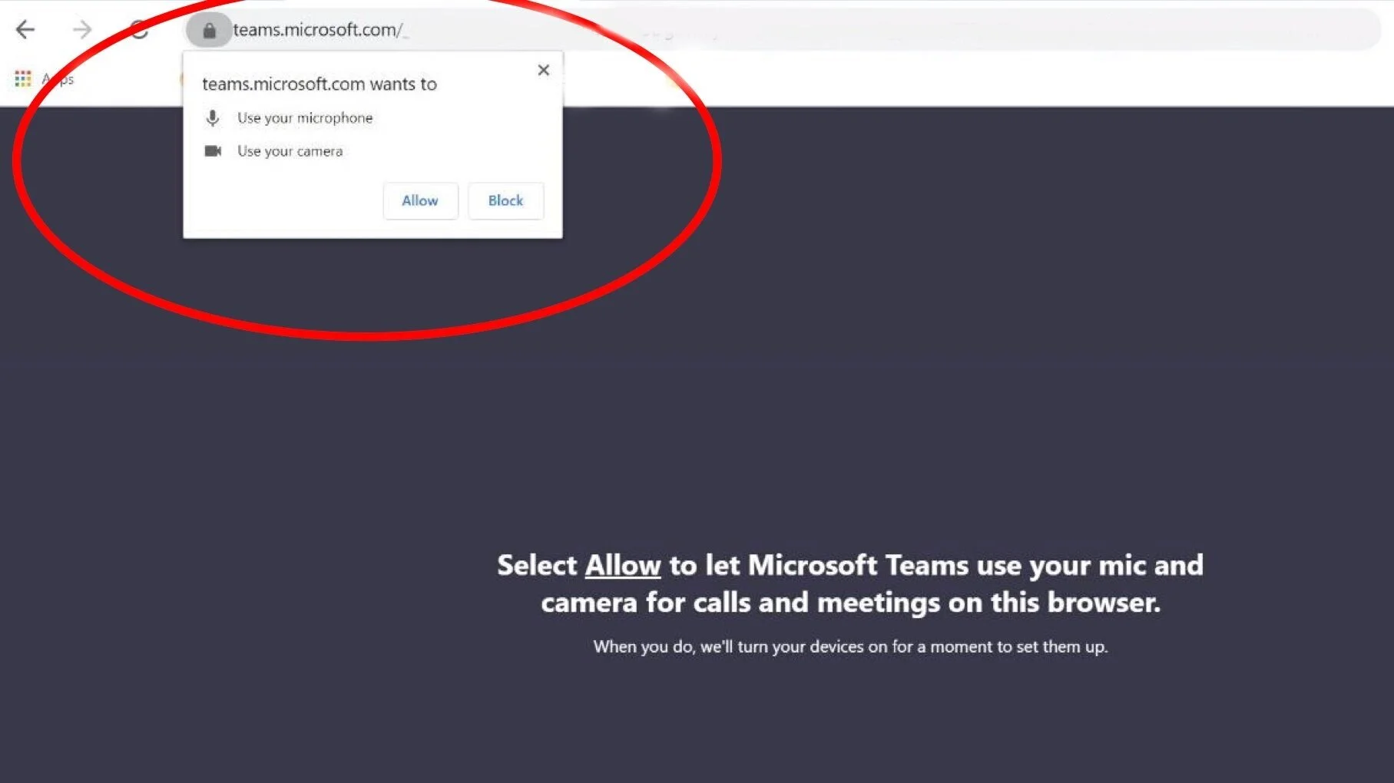
Task: Click the 'Use your camera' text
Action: 290,151
